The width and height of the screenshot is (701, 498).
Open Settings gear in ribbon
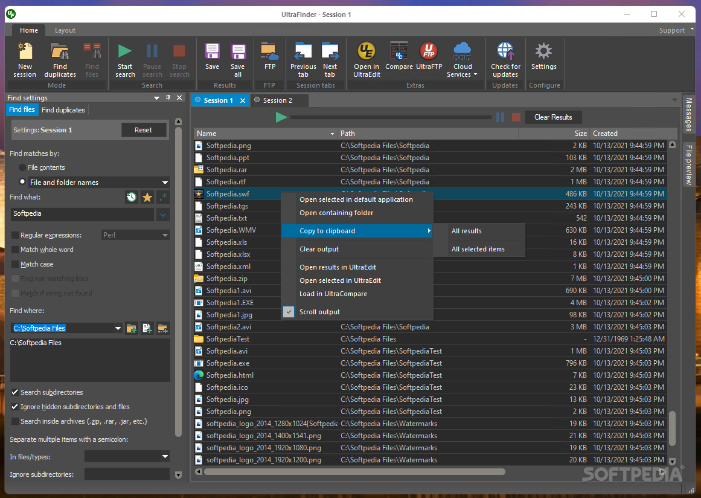543,56
